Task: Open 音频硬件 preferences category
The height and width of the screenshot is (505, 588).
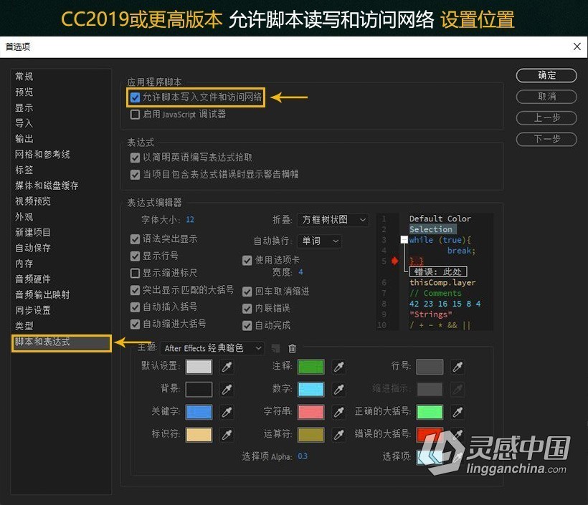Action: (x=33, y=279)
